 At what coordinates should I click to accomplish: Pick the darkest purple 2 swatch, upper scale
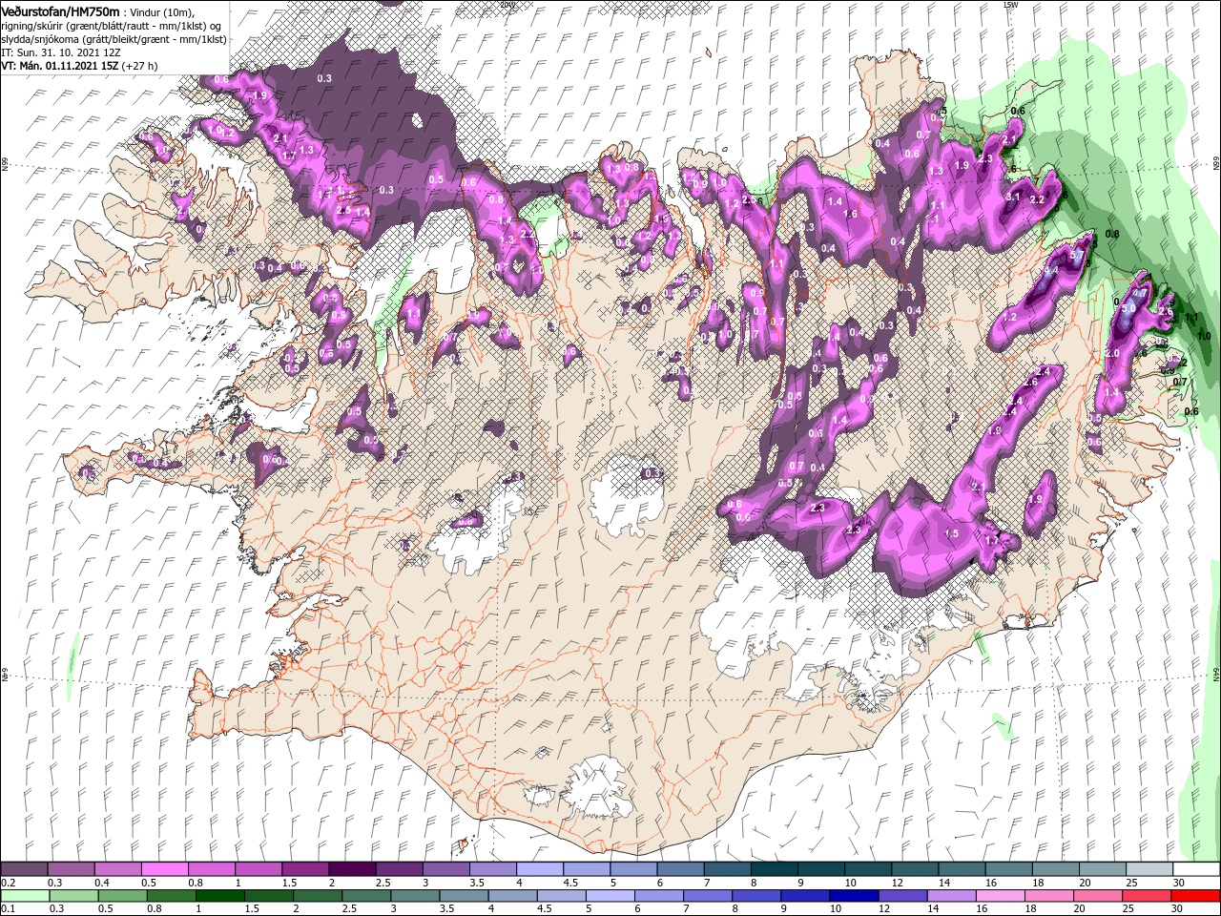tap(352, 869)
